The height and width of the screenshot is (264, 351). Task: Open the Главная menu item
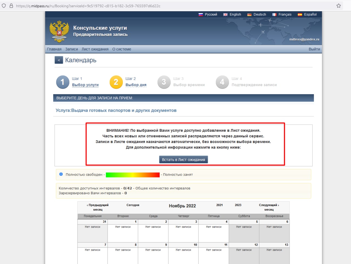pos(54,49)
